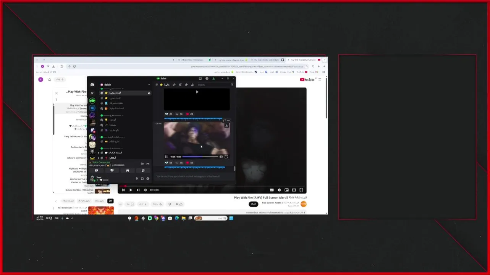Screen dimensions: 490x275
Task: Open Discord user settings gear
Action: (148, 179)
